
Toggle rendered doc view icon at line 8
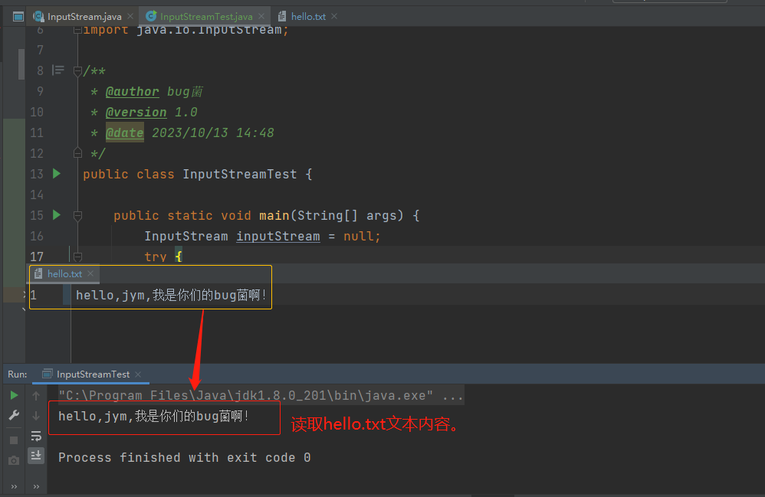point(58,70)
